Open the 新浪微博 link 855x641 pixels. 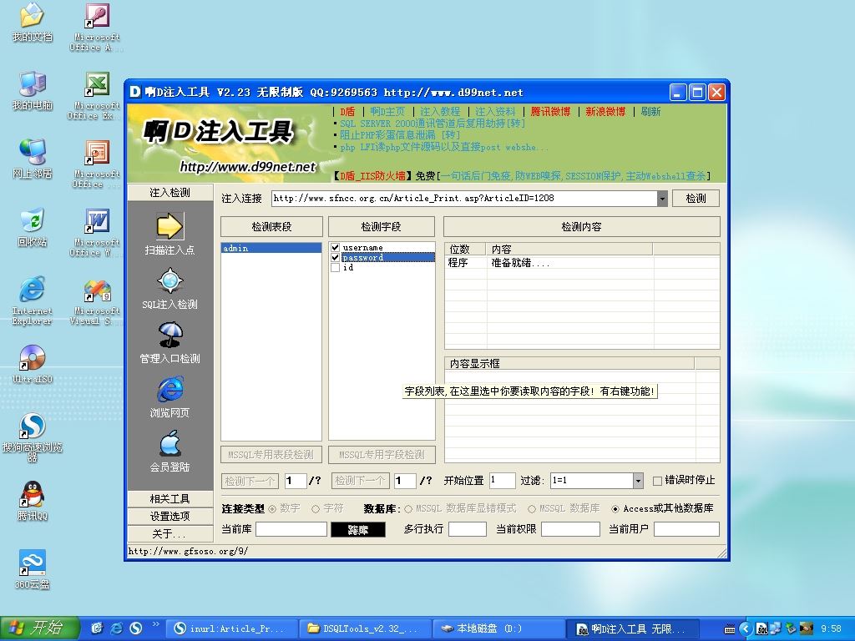605,112
